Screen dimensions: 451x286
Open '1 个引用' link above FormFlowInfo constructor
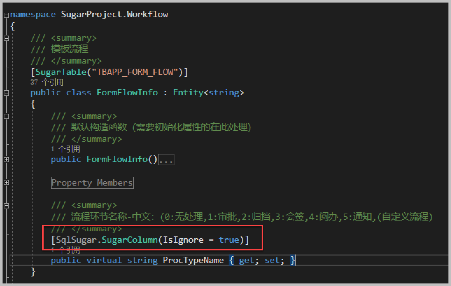[x=65, y=149]
